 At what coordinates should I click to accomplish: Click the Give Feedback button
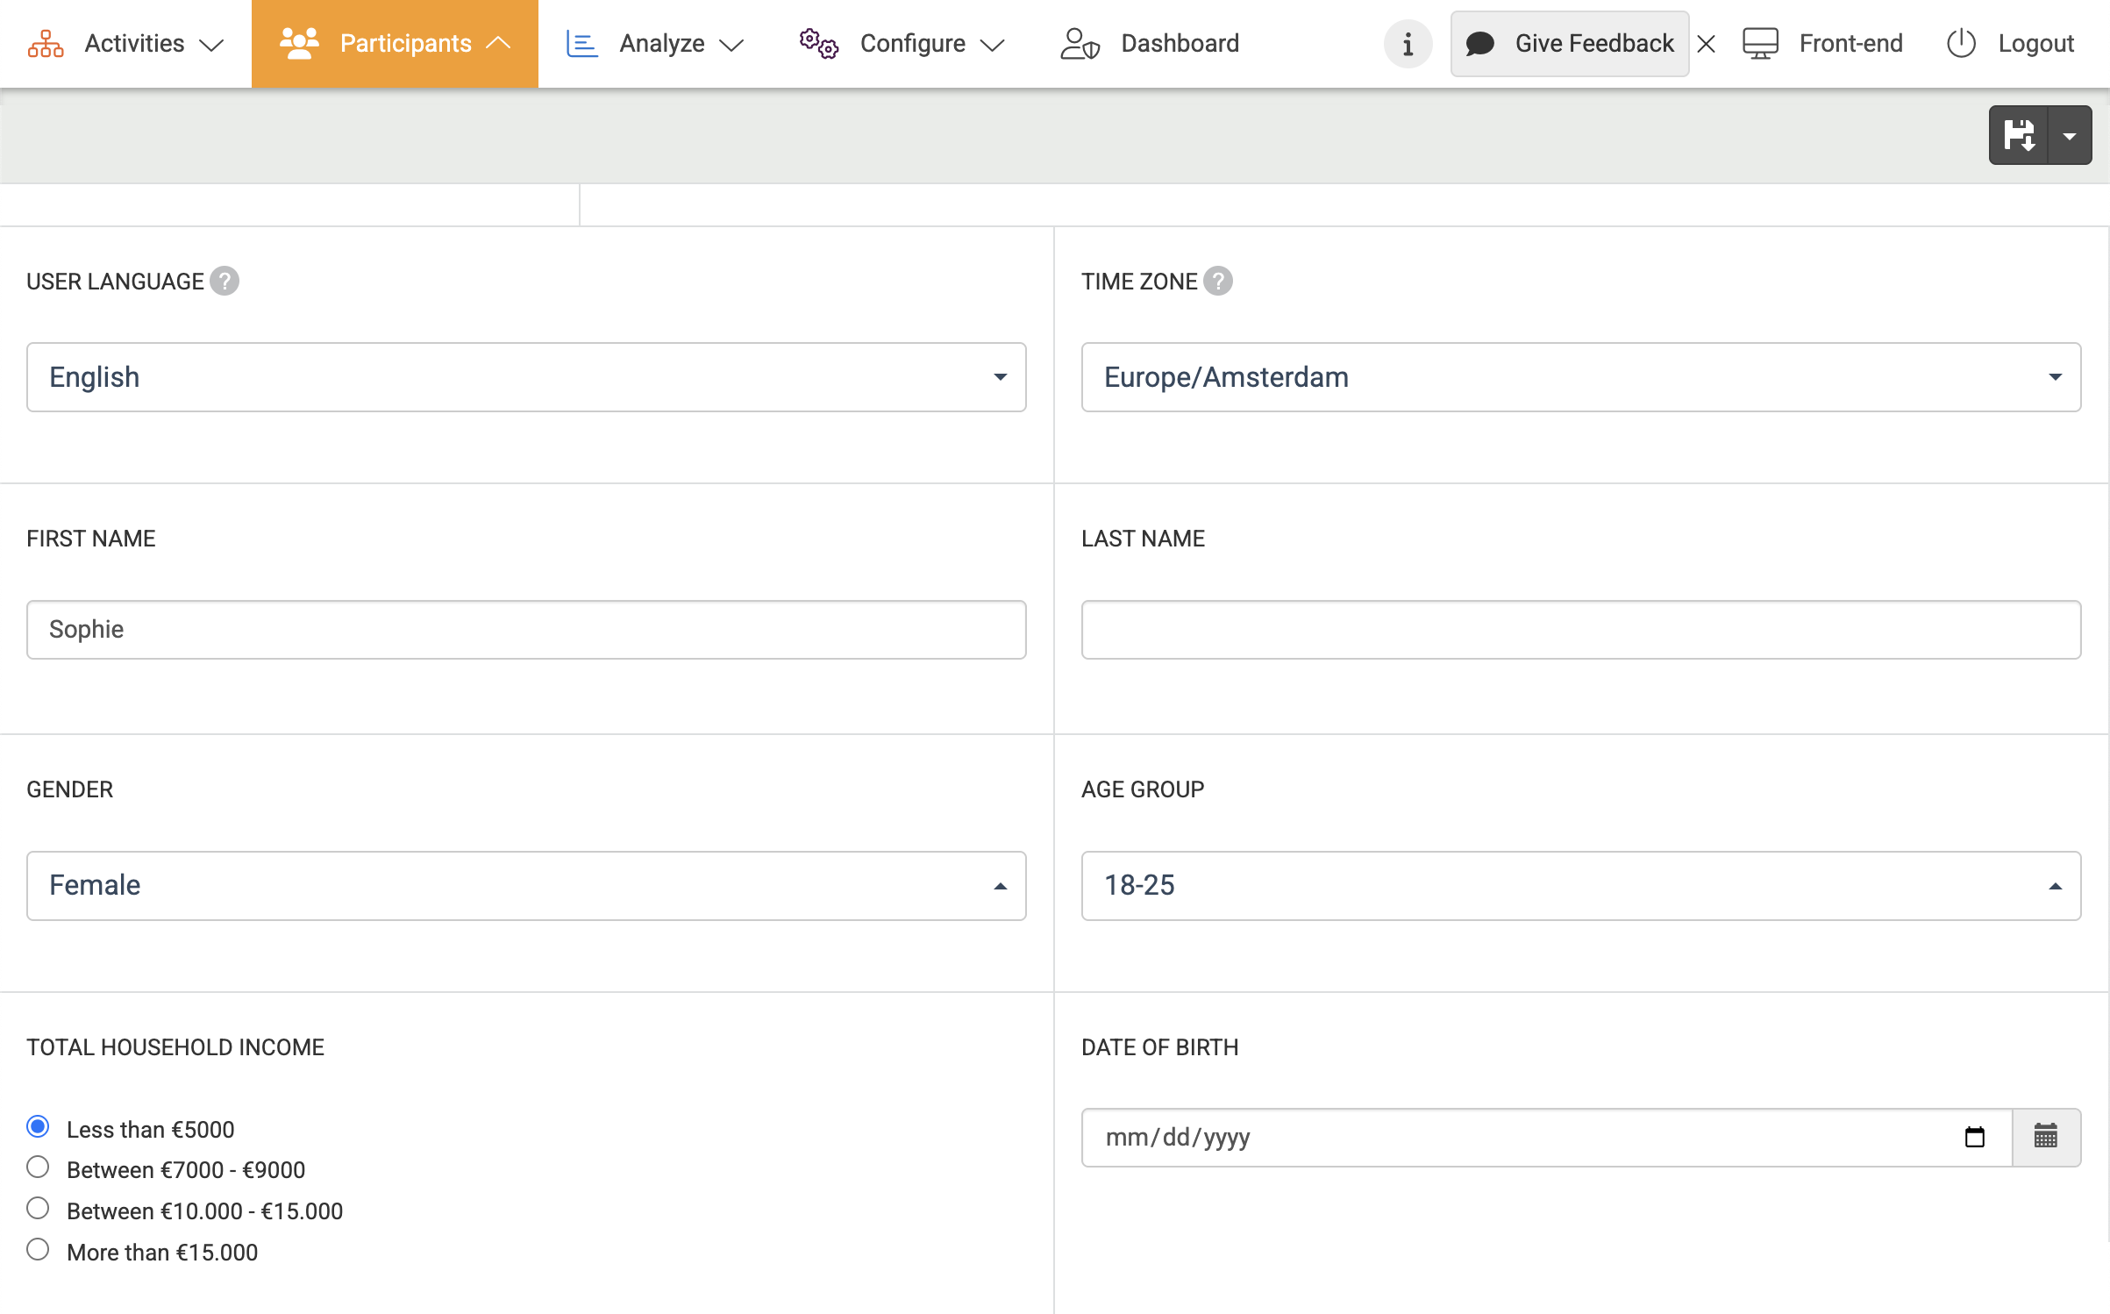point(1570,44)
